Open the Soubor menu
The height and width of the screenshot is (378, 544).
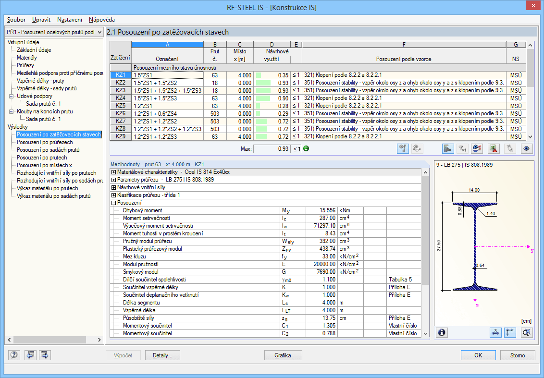[x=16, y=20]
